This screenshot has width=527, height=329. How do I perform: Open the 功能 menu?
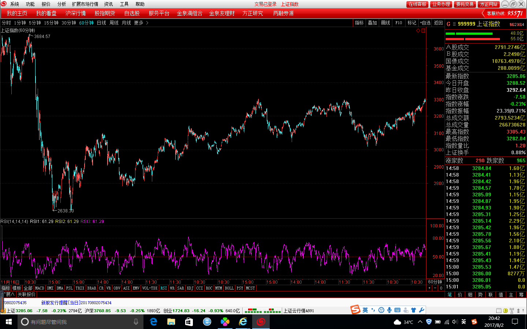[x=30, y=4]
